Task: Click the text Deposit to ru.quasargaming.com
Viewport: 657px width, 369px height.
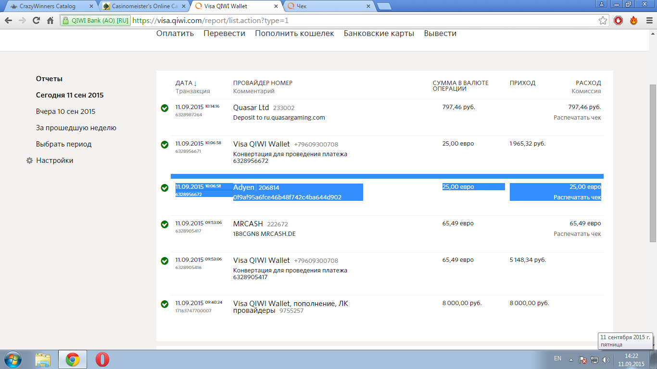Action: point(279,117)
